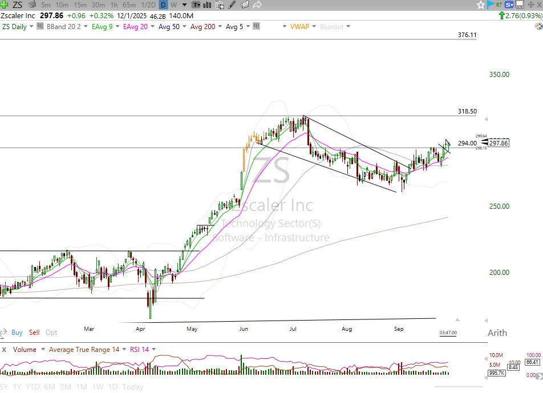Image resolution: width=543 pixels, height=393 pixels.
Task: Click the chart templates folder icon
Action: click(x=245, y=5)
